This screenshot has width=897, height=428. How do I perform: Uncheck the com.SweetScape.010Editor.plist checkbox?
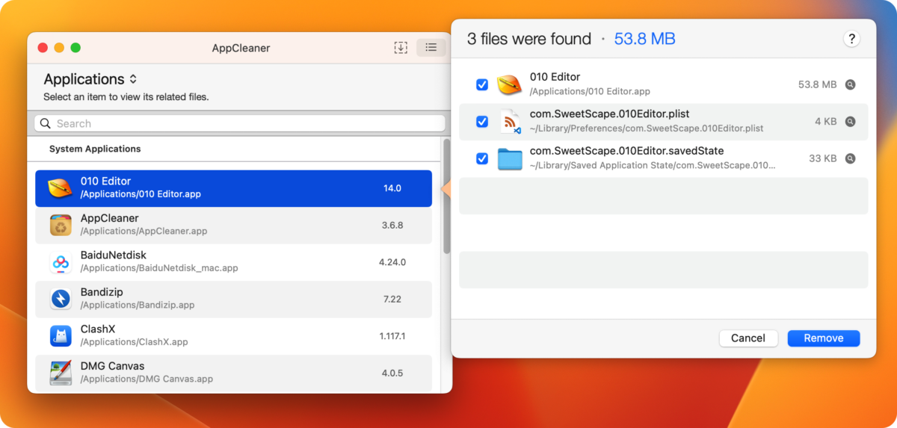[482, 122]
